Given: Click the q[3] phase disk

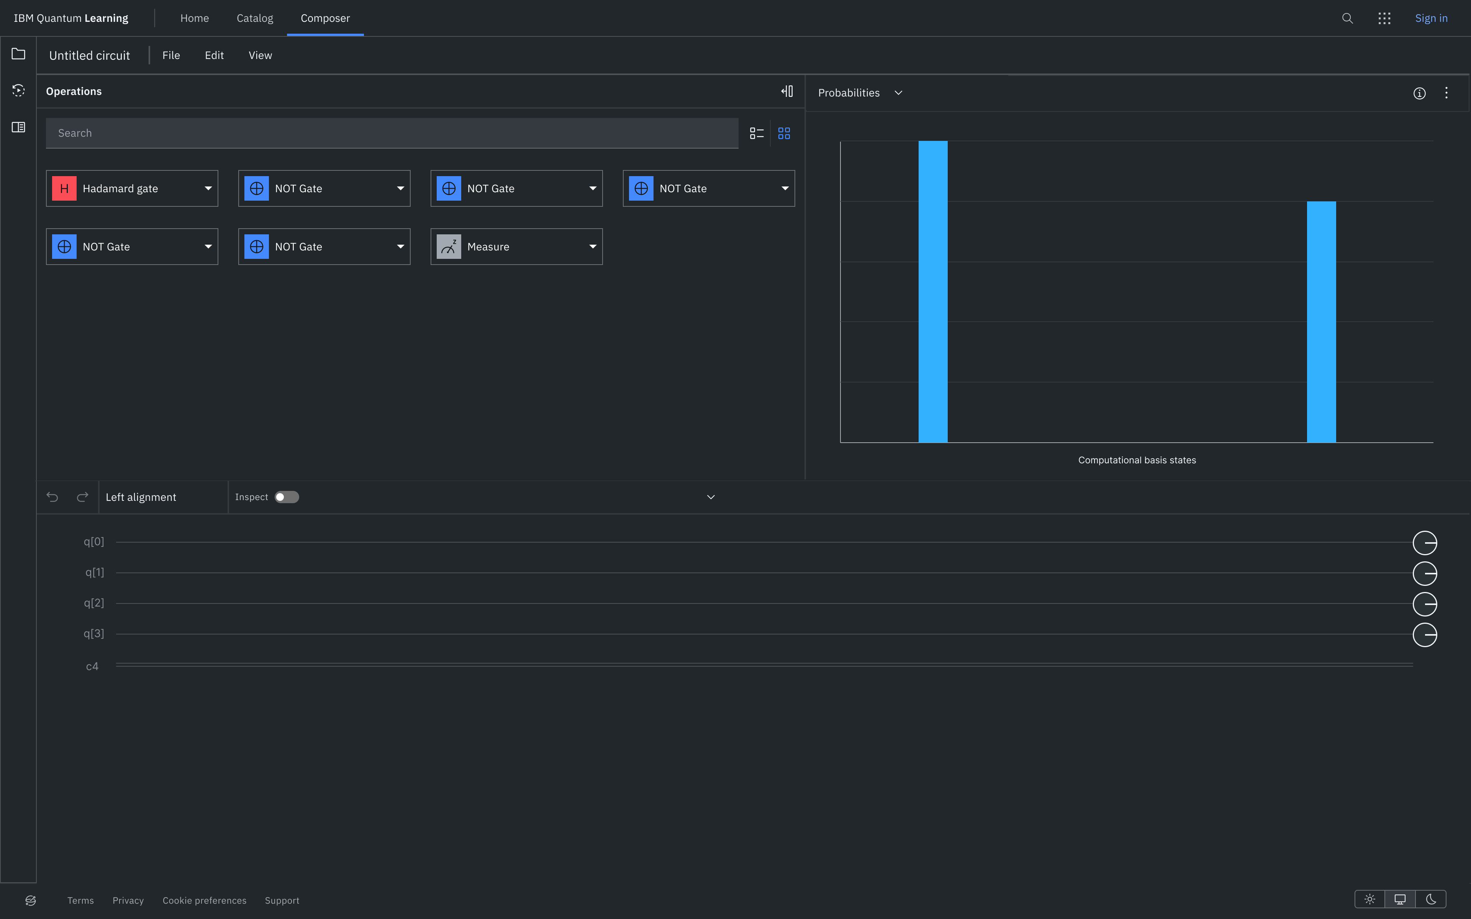Looking at the screenshot, I should (x=1424, y=634).
